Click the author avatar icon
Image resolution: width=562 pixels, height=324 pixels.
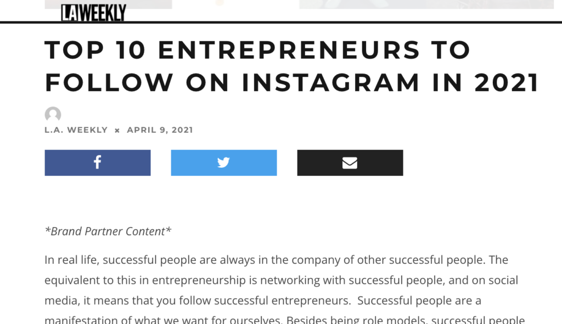(x=53, y=115)
